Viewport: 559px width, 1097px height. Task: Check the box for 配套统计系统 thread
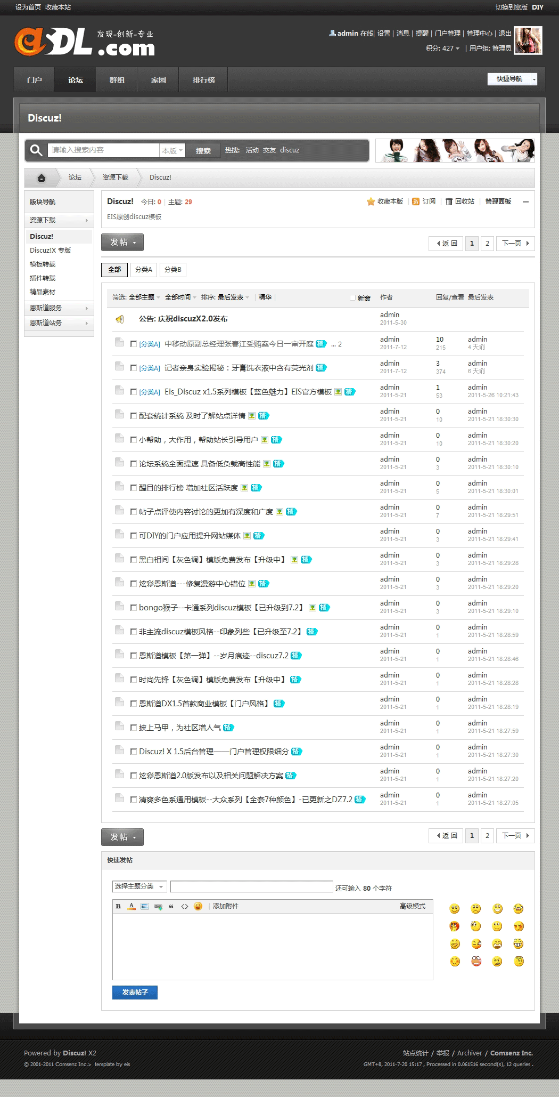point(134,416)
